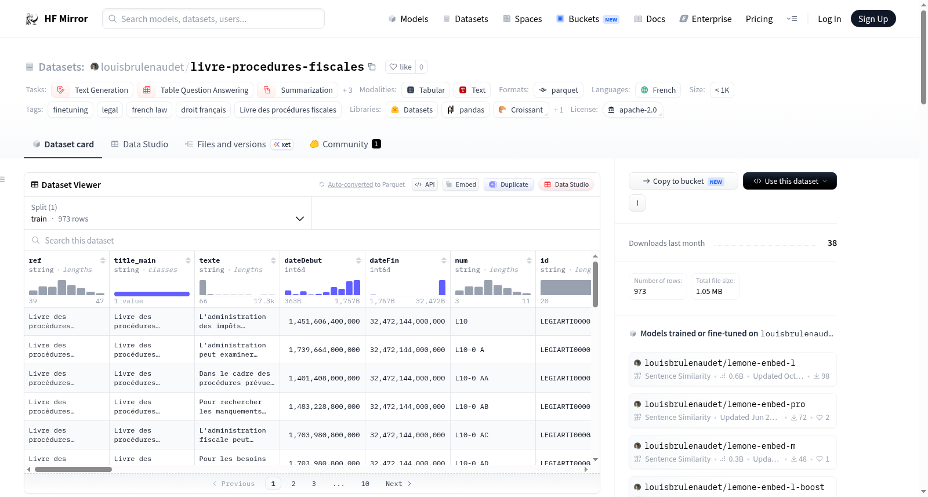Select the French language tag
Screen dimensions: 928x497
click(658, 90)
